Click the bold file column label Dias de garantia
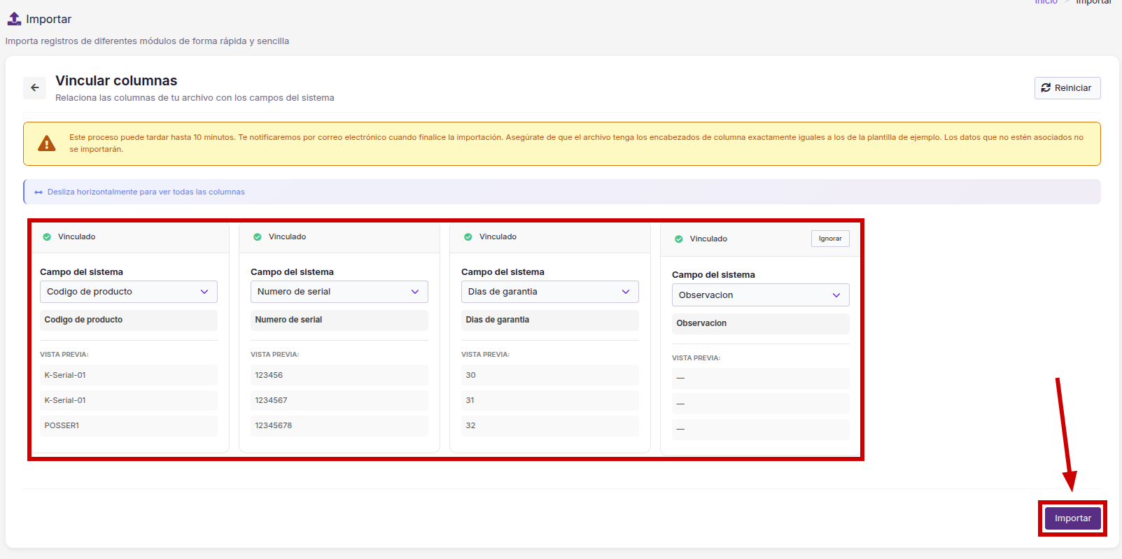 pos(497,320)
